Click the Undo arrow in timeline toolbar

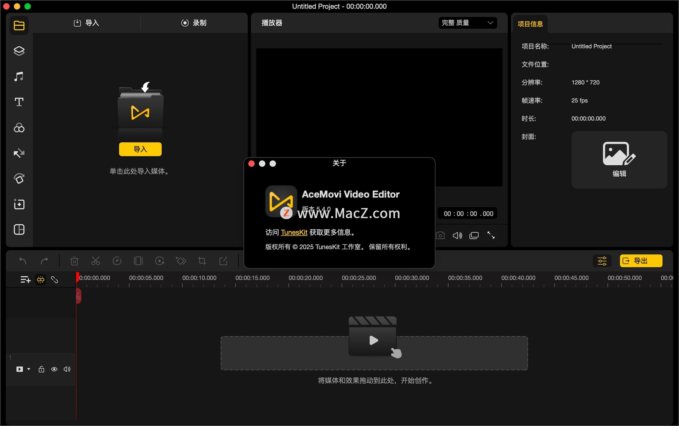click(x=23, y=261)
